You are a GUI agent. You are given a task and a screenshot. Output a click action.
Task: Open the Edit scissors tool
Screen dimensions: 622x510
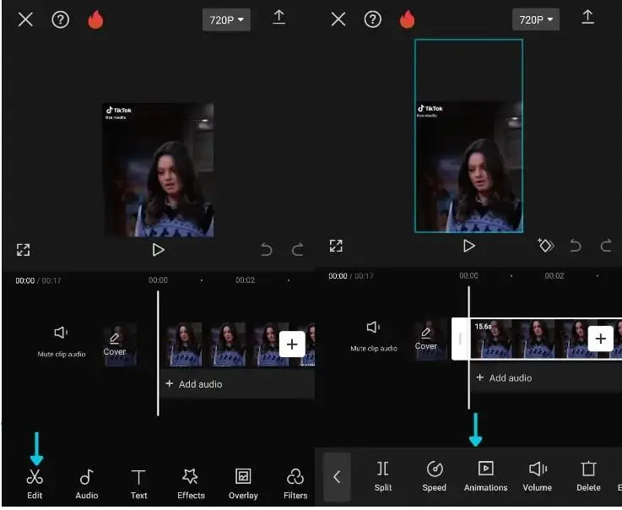click(x=35, y=483)
